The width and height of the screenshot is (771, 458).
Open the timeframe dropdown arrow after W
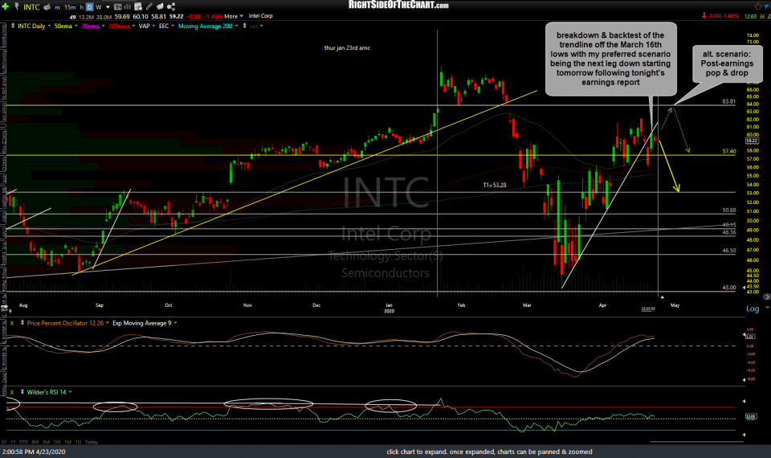(108, 7)
